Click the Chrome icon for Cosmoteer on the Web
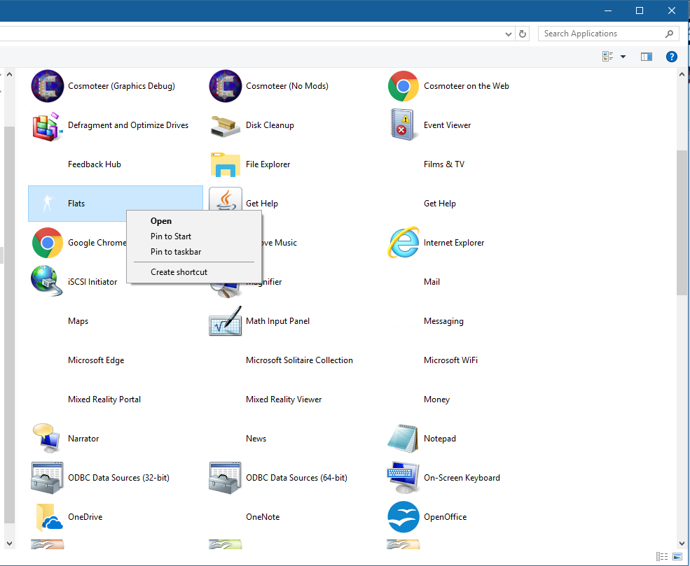The image size is (690, 566). pyautogui.click(x=403, y=86)
